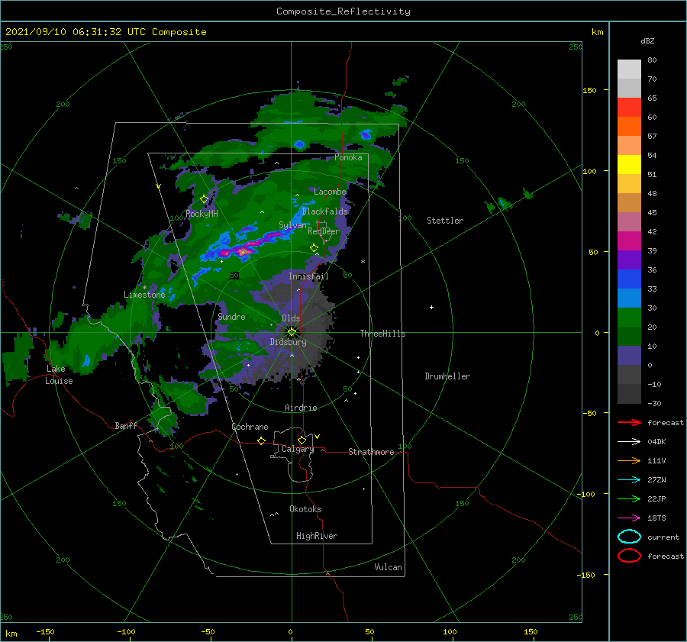Select the magenta 39-42 dBZ swatch
The image size is (687, 642).
click(629, 241)
